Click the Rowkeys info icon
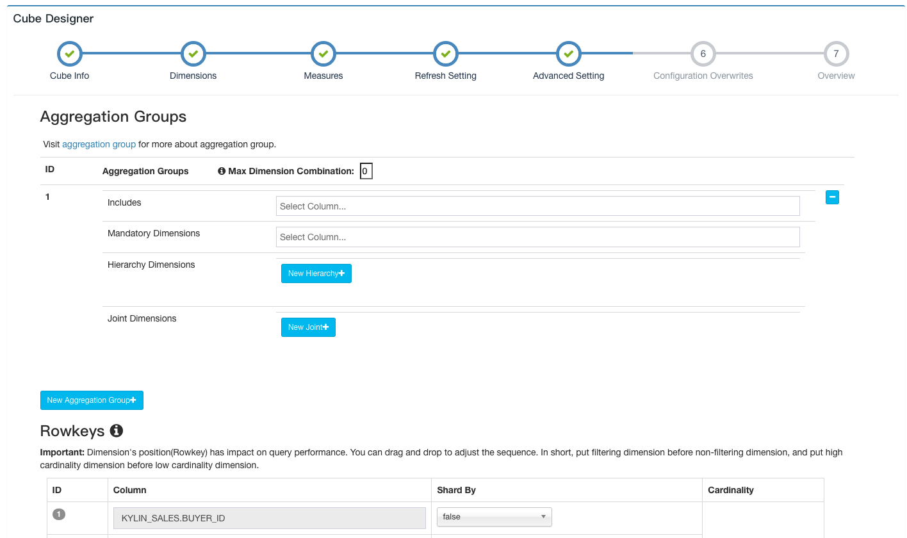 (x=116, y=430)
